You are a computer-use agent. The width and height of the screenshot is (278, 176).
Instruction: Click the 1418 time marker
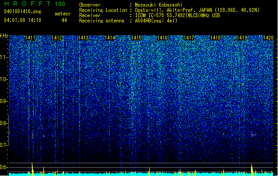215,38
